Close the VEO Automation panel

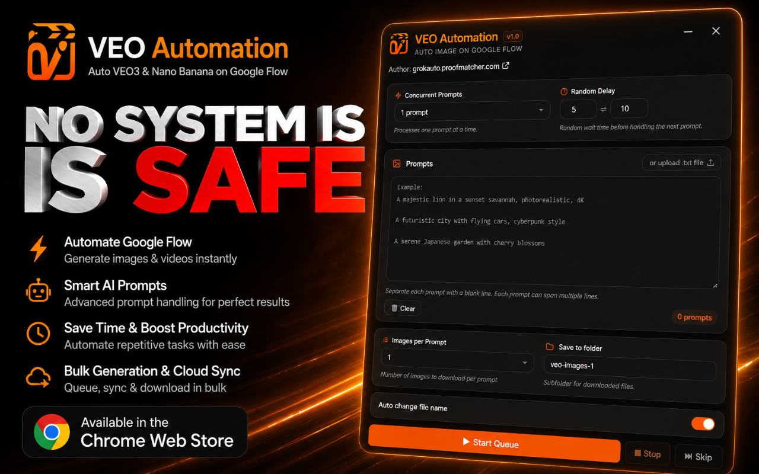click(716, 31)
